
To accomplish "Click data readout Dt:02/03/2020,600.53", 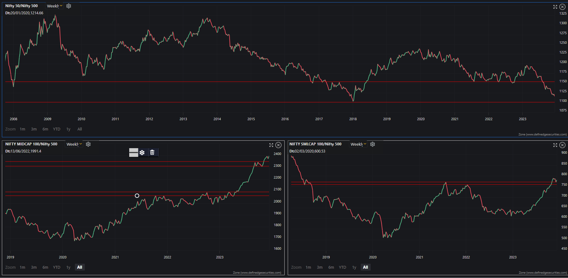I will coord(307,151).
